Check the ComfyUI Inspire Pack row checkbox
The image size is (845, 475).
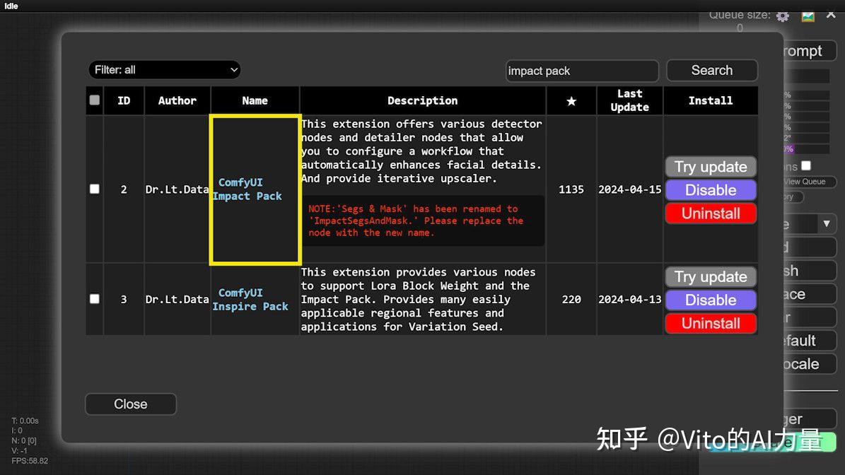click(94, 299)
